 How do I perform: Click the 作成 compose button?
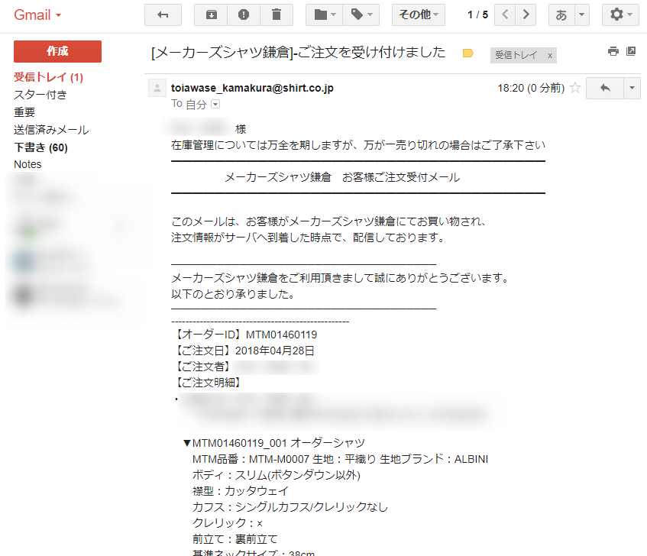[x=57, y=51]
